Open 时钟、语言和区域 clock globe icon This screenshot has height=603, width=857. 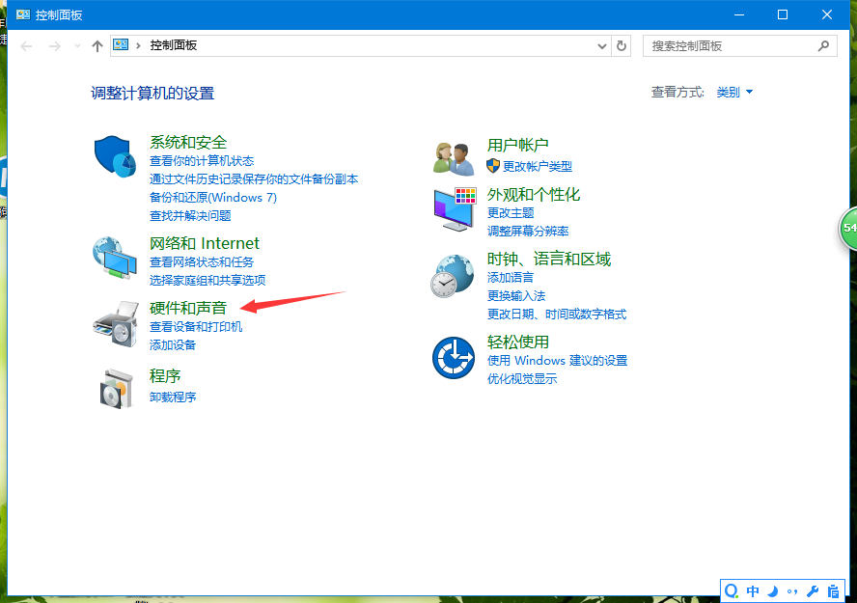click(x=453, y=275)
